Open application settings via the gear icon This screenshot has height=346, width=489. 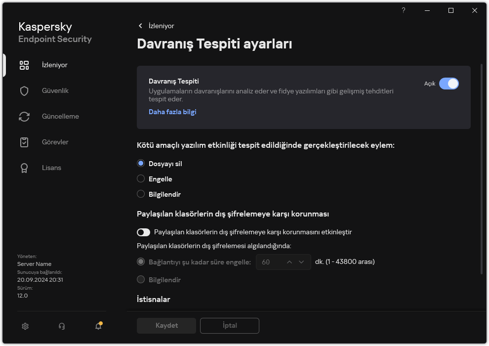(25, 326)
